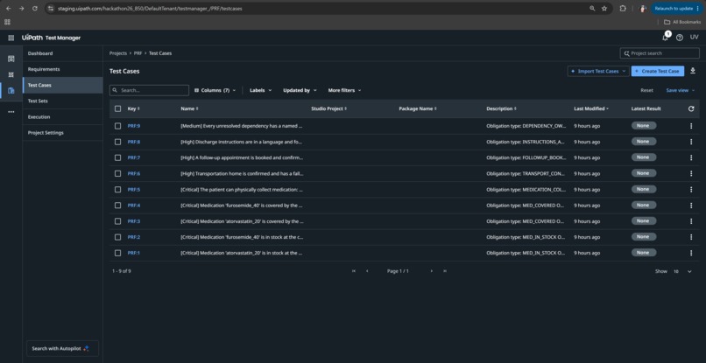Open Dashboard in the side menu

tap(62, 53)
